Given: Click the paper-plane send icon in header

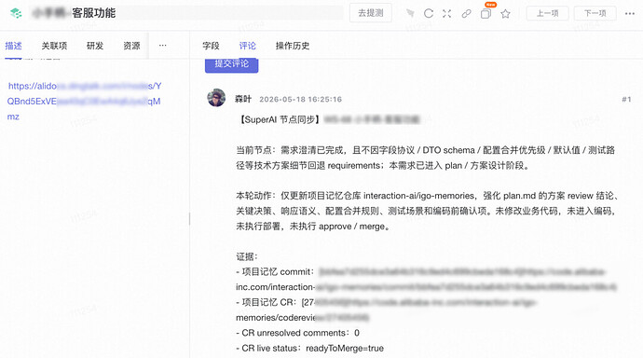Looking at the screenshot, I should pos(410,14).
